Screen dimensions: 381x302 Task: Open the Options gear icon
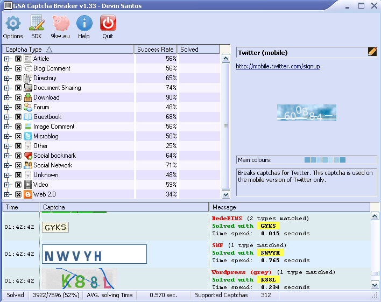click(13, 23)
